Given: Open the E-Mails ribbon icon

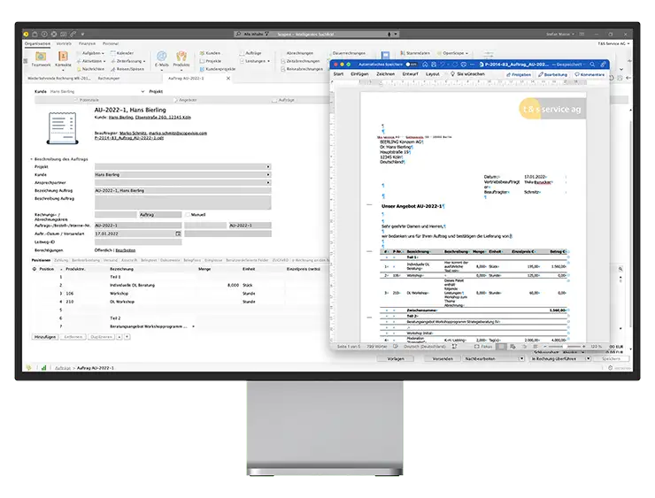Looking at the screenshot, I should pos(161,57).
